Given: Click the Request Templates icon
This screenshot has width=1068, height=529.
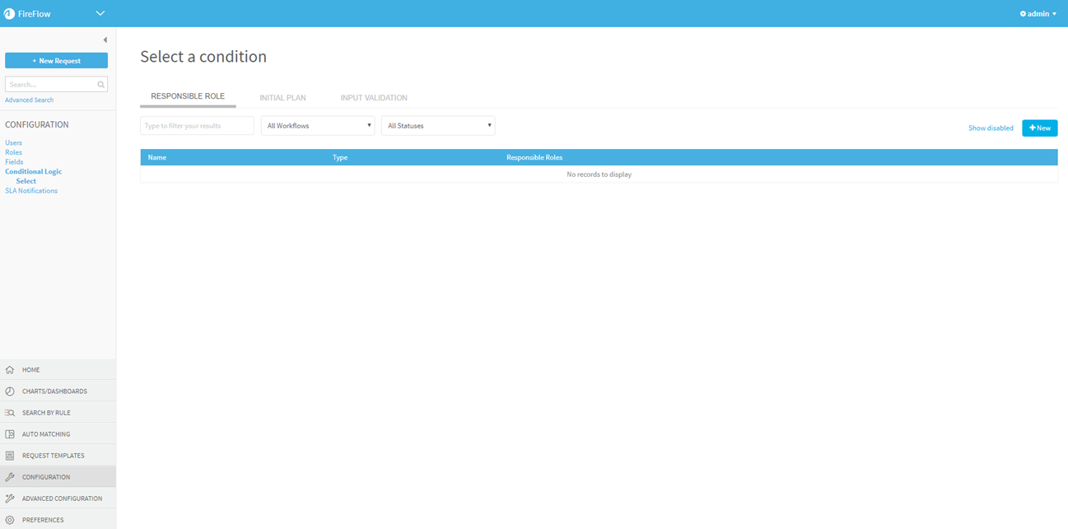Looking at the screenshot, I should tap(10, 456).
